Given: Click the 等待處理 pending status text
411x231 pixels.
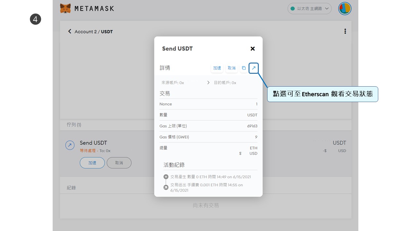Looking at the screenshot, I should pyautogui.click(x=88, y=151).
